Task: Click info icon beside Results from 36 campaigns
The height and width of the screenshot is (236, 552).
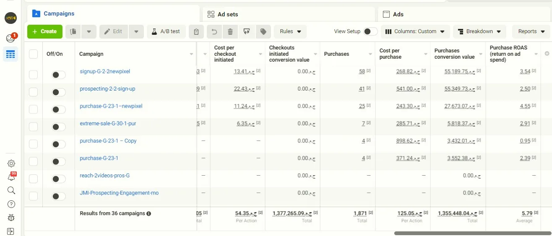Action: pyautogui.click(x=148, y=213)
